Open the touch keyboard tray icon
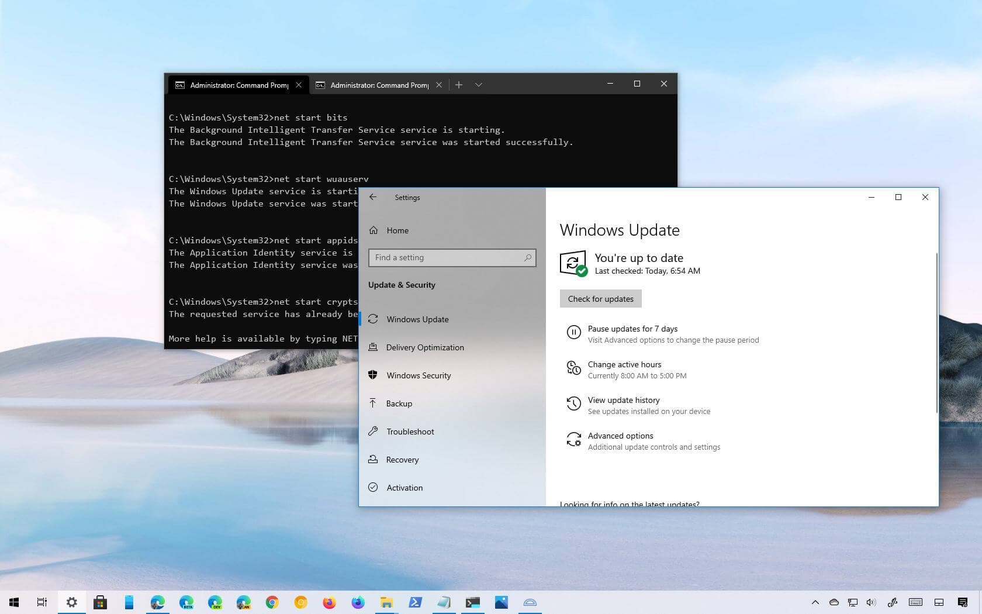The height and width of the screenshot is (614, 982). [x=916, y=602]
